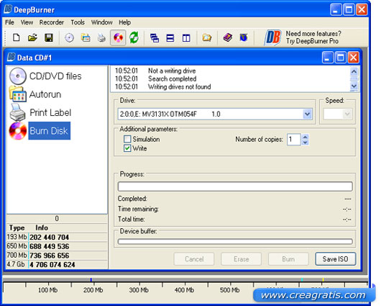Click the Cascade windows toolbar icon
The width and height of the screenshot is (381, 306).
click(155, 38)
